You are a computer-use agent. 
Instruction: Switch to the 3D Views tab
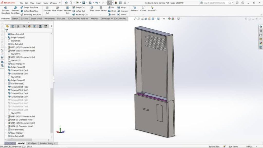pyautogui.click(x=32, y=143)
